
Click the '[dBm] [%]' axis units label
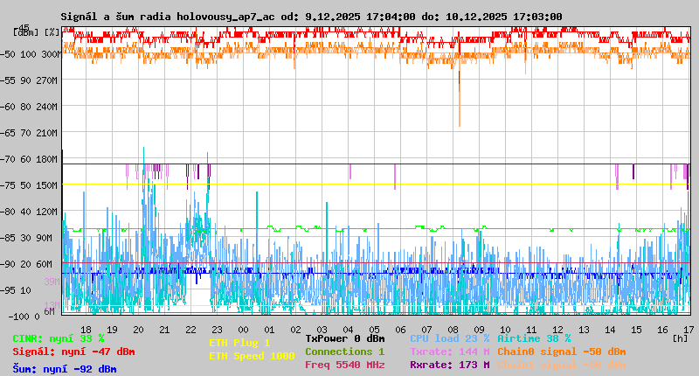pos(36,32)
